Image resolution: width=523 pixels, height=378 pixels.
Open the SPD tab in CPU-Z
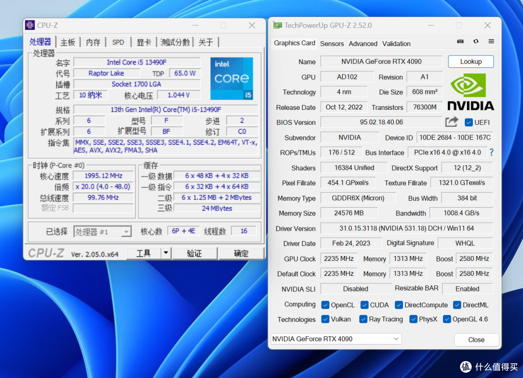click(118, 42)
